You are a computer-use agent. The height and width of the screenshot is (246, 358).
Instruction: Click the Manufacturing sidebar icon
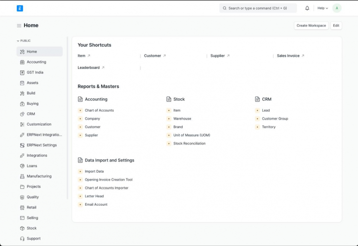click(x=22, y=176)
